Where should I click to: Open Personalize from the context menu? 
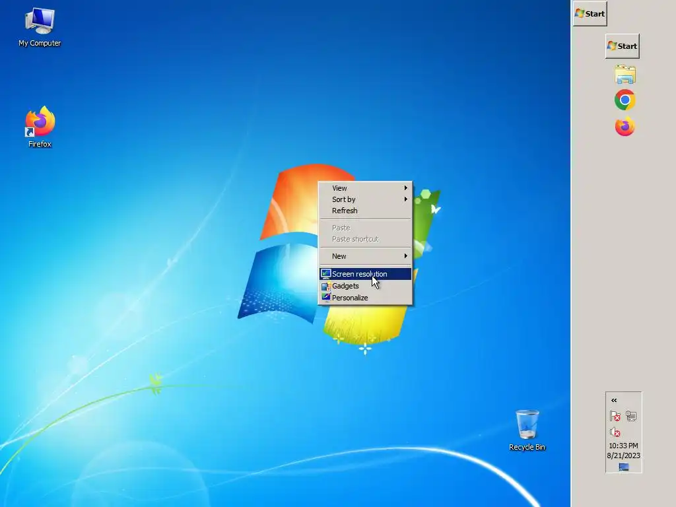[365, 298]
